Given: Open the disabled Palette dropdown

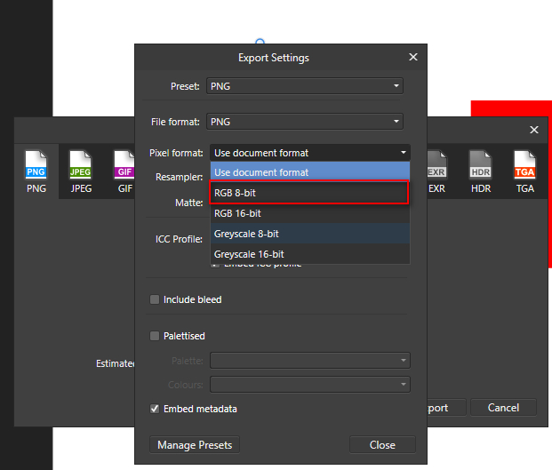Looking at the screenshot, I should point(310,361).
